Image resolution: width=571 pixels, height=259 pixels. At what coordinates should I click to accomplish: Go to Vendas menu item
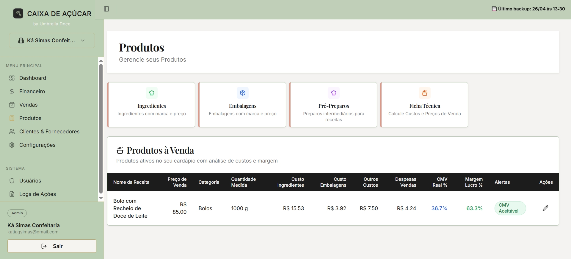(x=29, y=105)
